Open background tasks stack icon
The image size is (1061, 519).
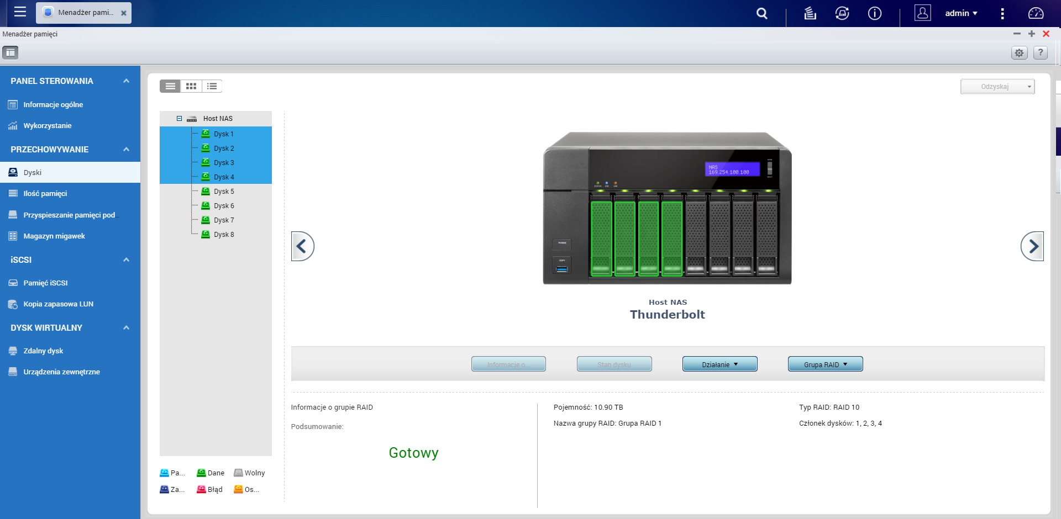tap(810, 13)
